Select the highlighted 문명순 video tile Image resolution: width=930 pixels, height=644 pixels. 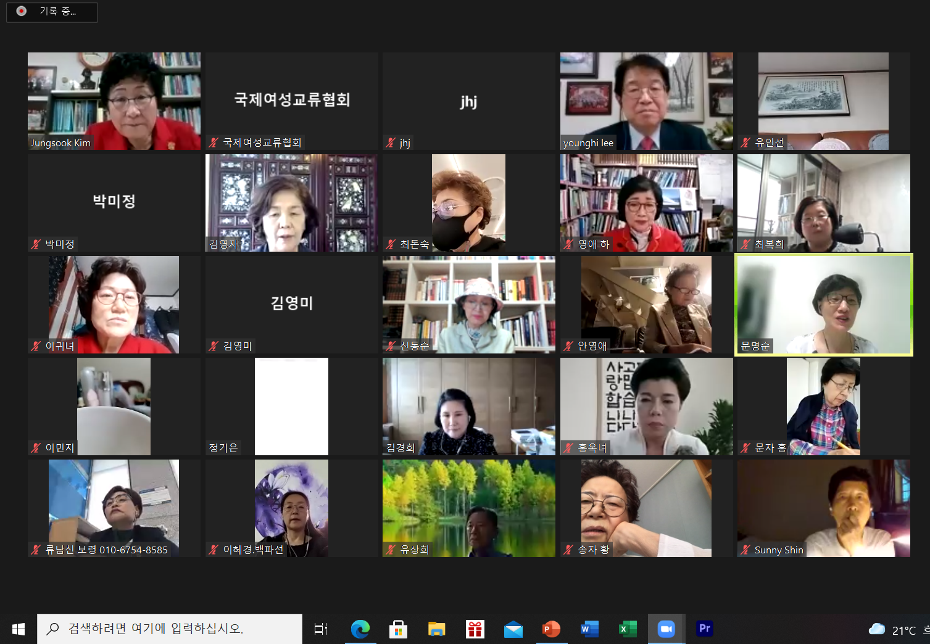(824, 305)
